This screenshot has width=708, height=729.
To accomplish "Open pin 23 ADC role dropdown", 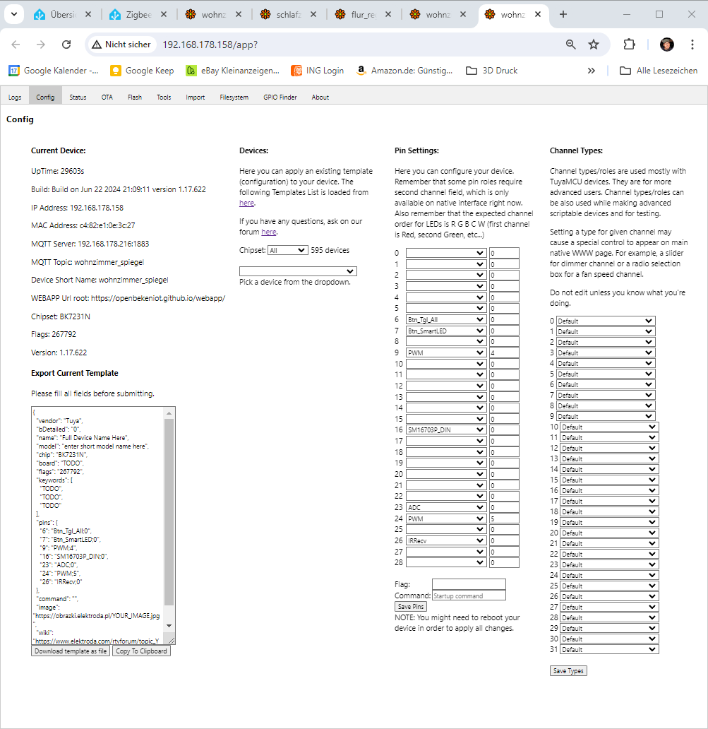I will pyautogui.click(x=446, y=507).
